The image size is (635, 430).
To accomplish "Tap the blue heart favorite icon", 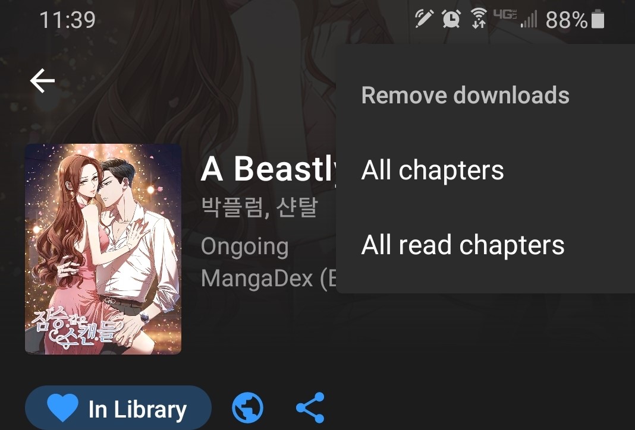I will 63,408.
